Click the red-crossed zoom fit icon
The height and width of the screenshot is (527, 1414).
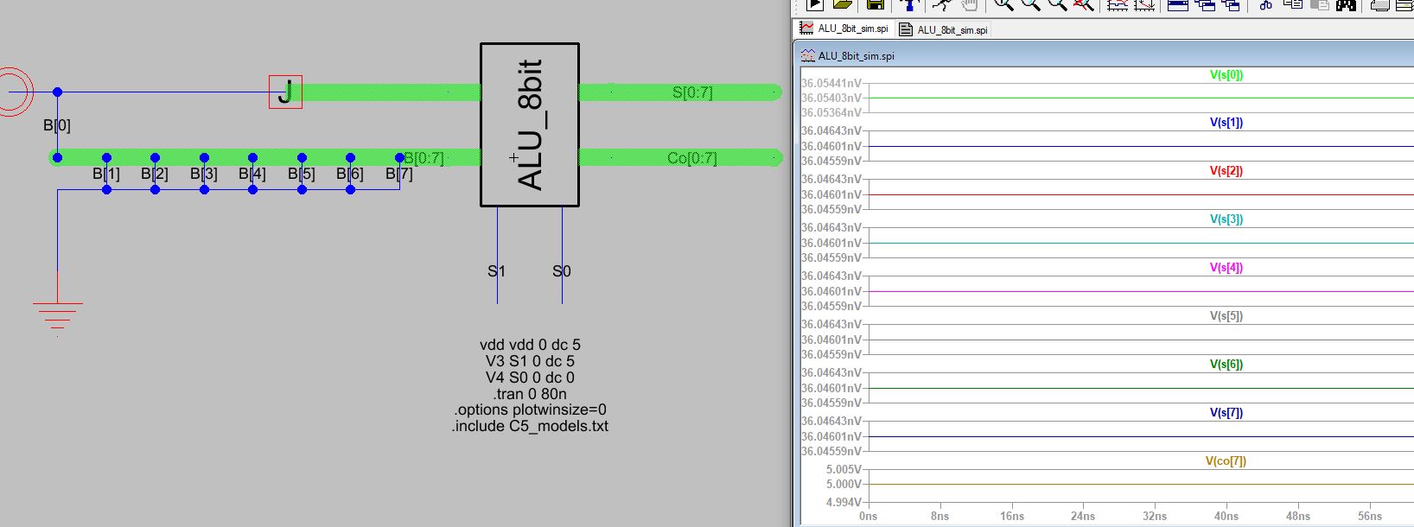click(x=1084, y=5)
